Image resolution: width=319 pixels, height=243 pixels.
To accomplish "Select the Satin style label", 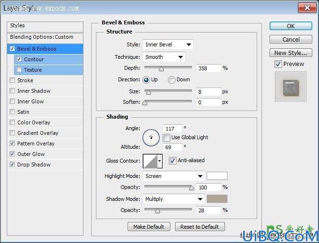I will (23, 112).
